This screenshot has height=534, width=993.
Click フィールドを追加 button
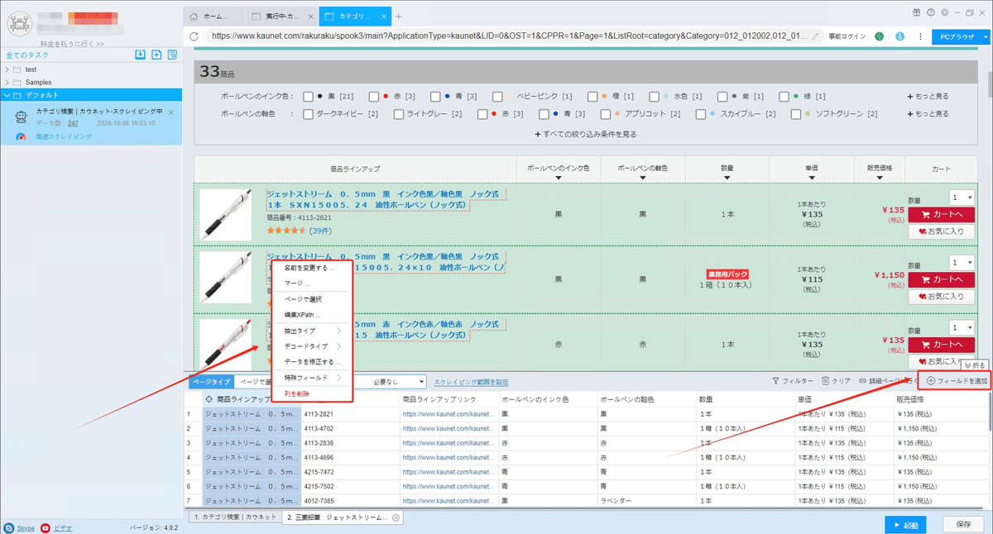click(957, 381)
